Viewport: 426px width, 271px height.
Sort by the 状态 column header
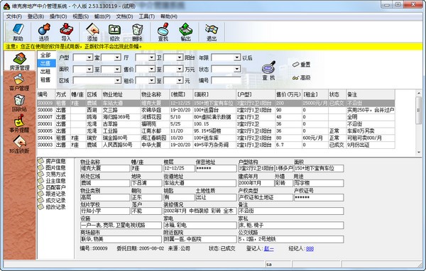[337, 94]
